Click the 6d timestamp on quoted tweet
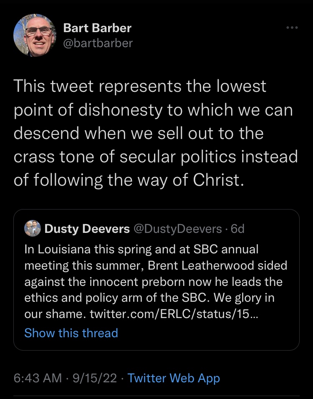 [237, 229]
